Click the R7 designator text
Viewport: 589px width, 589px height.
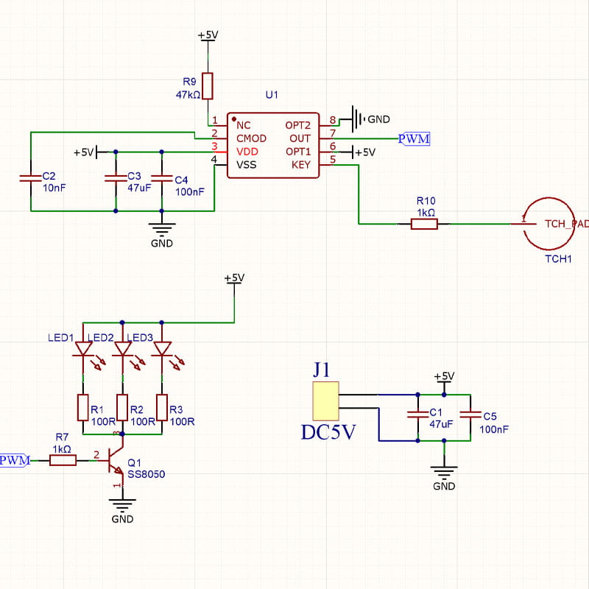click(62, 437)
